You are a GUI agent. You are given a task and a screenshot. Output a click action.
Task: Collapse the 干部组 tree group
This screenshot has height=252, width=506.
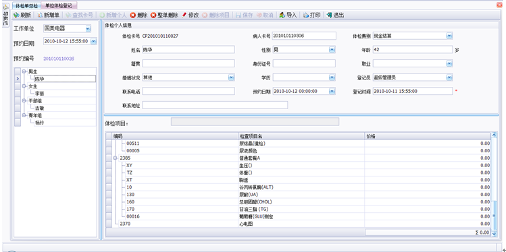pos(24,101)
